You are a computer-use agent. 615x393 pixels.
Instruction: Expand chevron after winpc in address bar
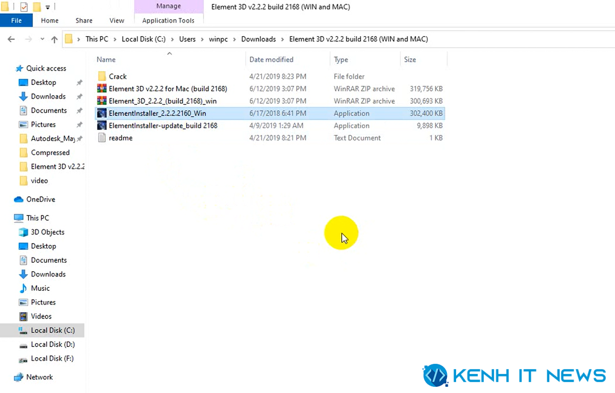235,39
